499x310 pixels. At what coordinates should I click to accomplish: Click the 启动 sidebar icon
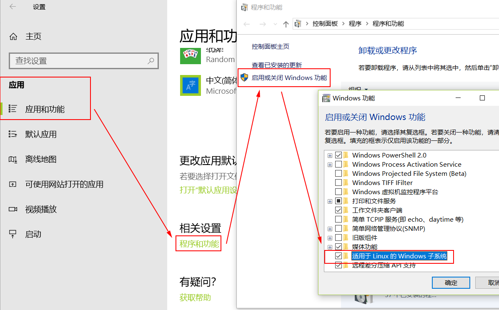[x=13, y=234]
